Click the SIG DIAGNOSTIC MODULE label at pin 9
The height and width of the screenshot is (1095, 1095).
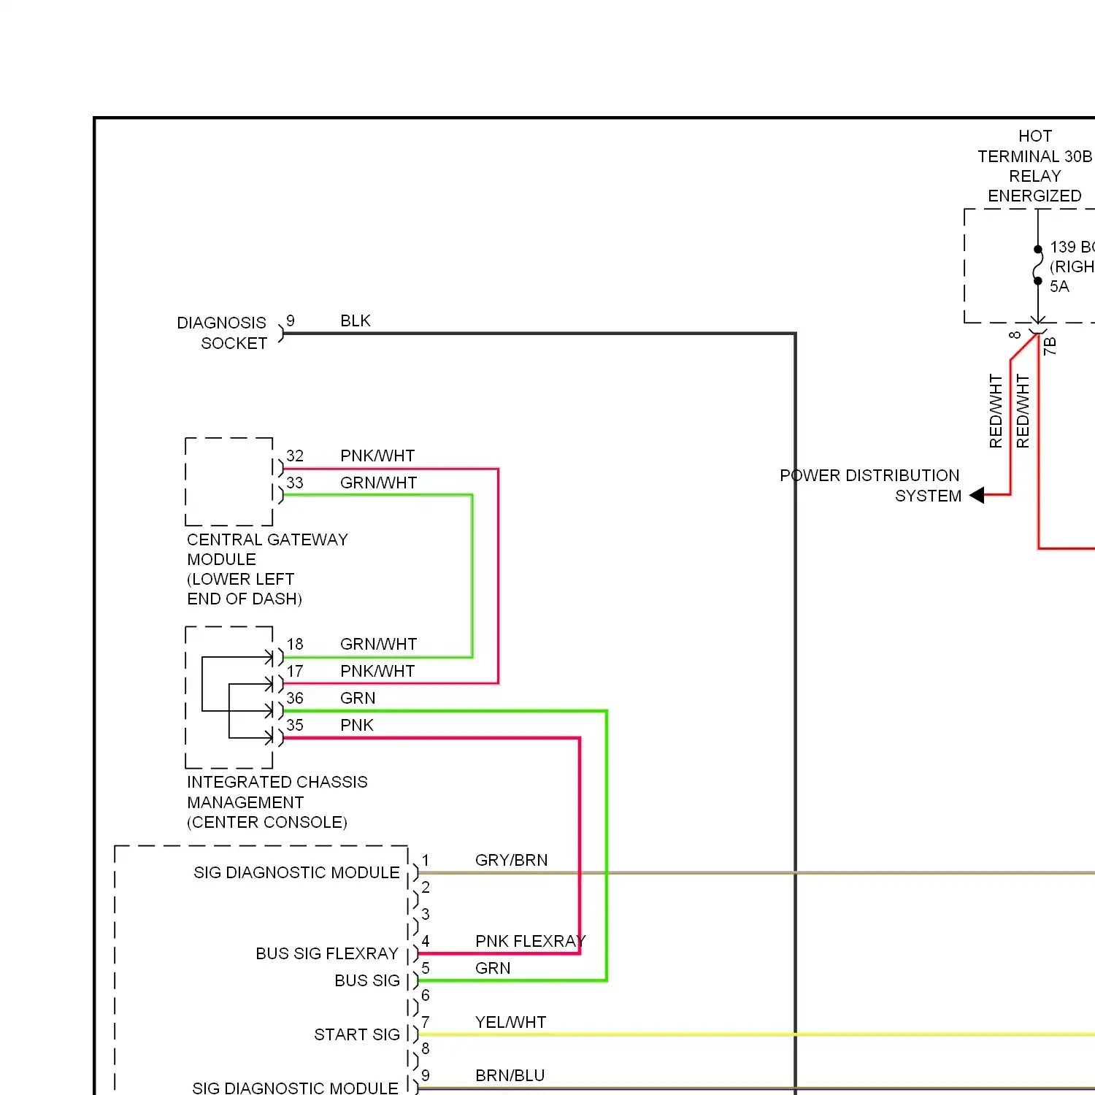click(x=295, y=1088)
